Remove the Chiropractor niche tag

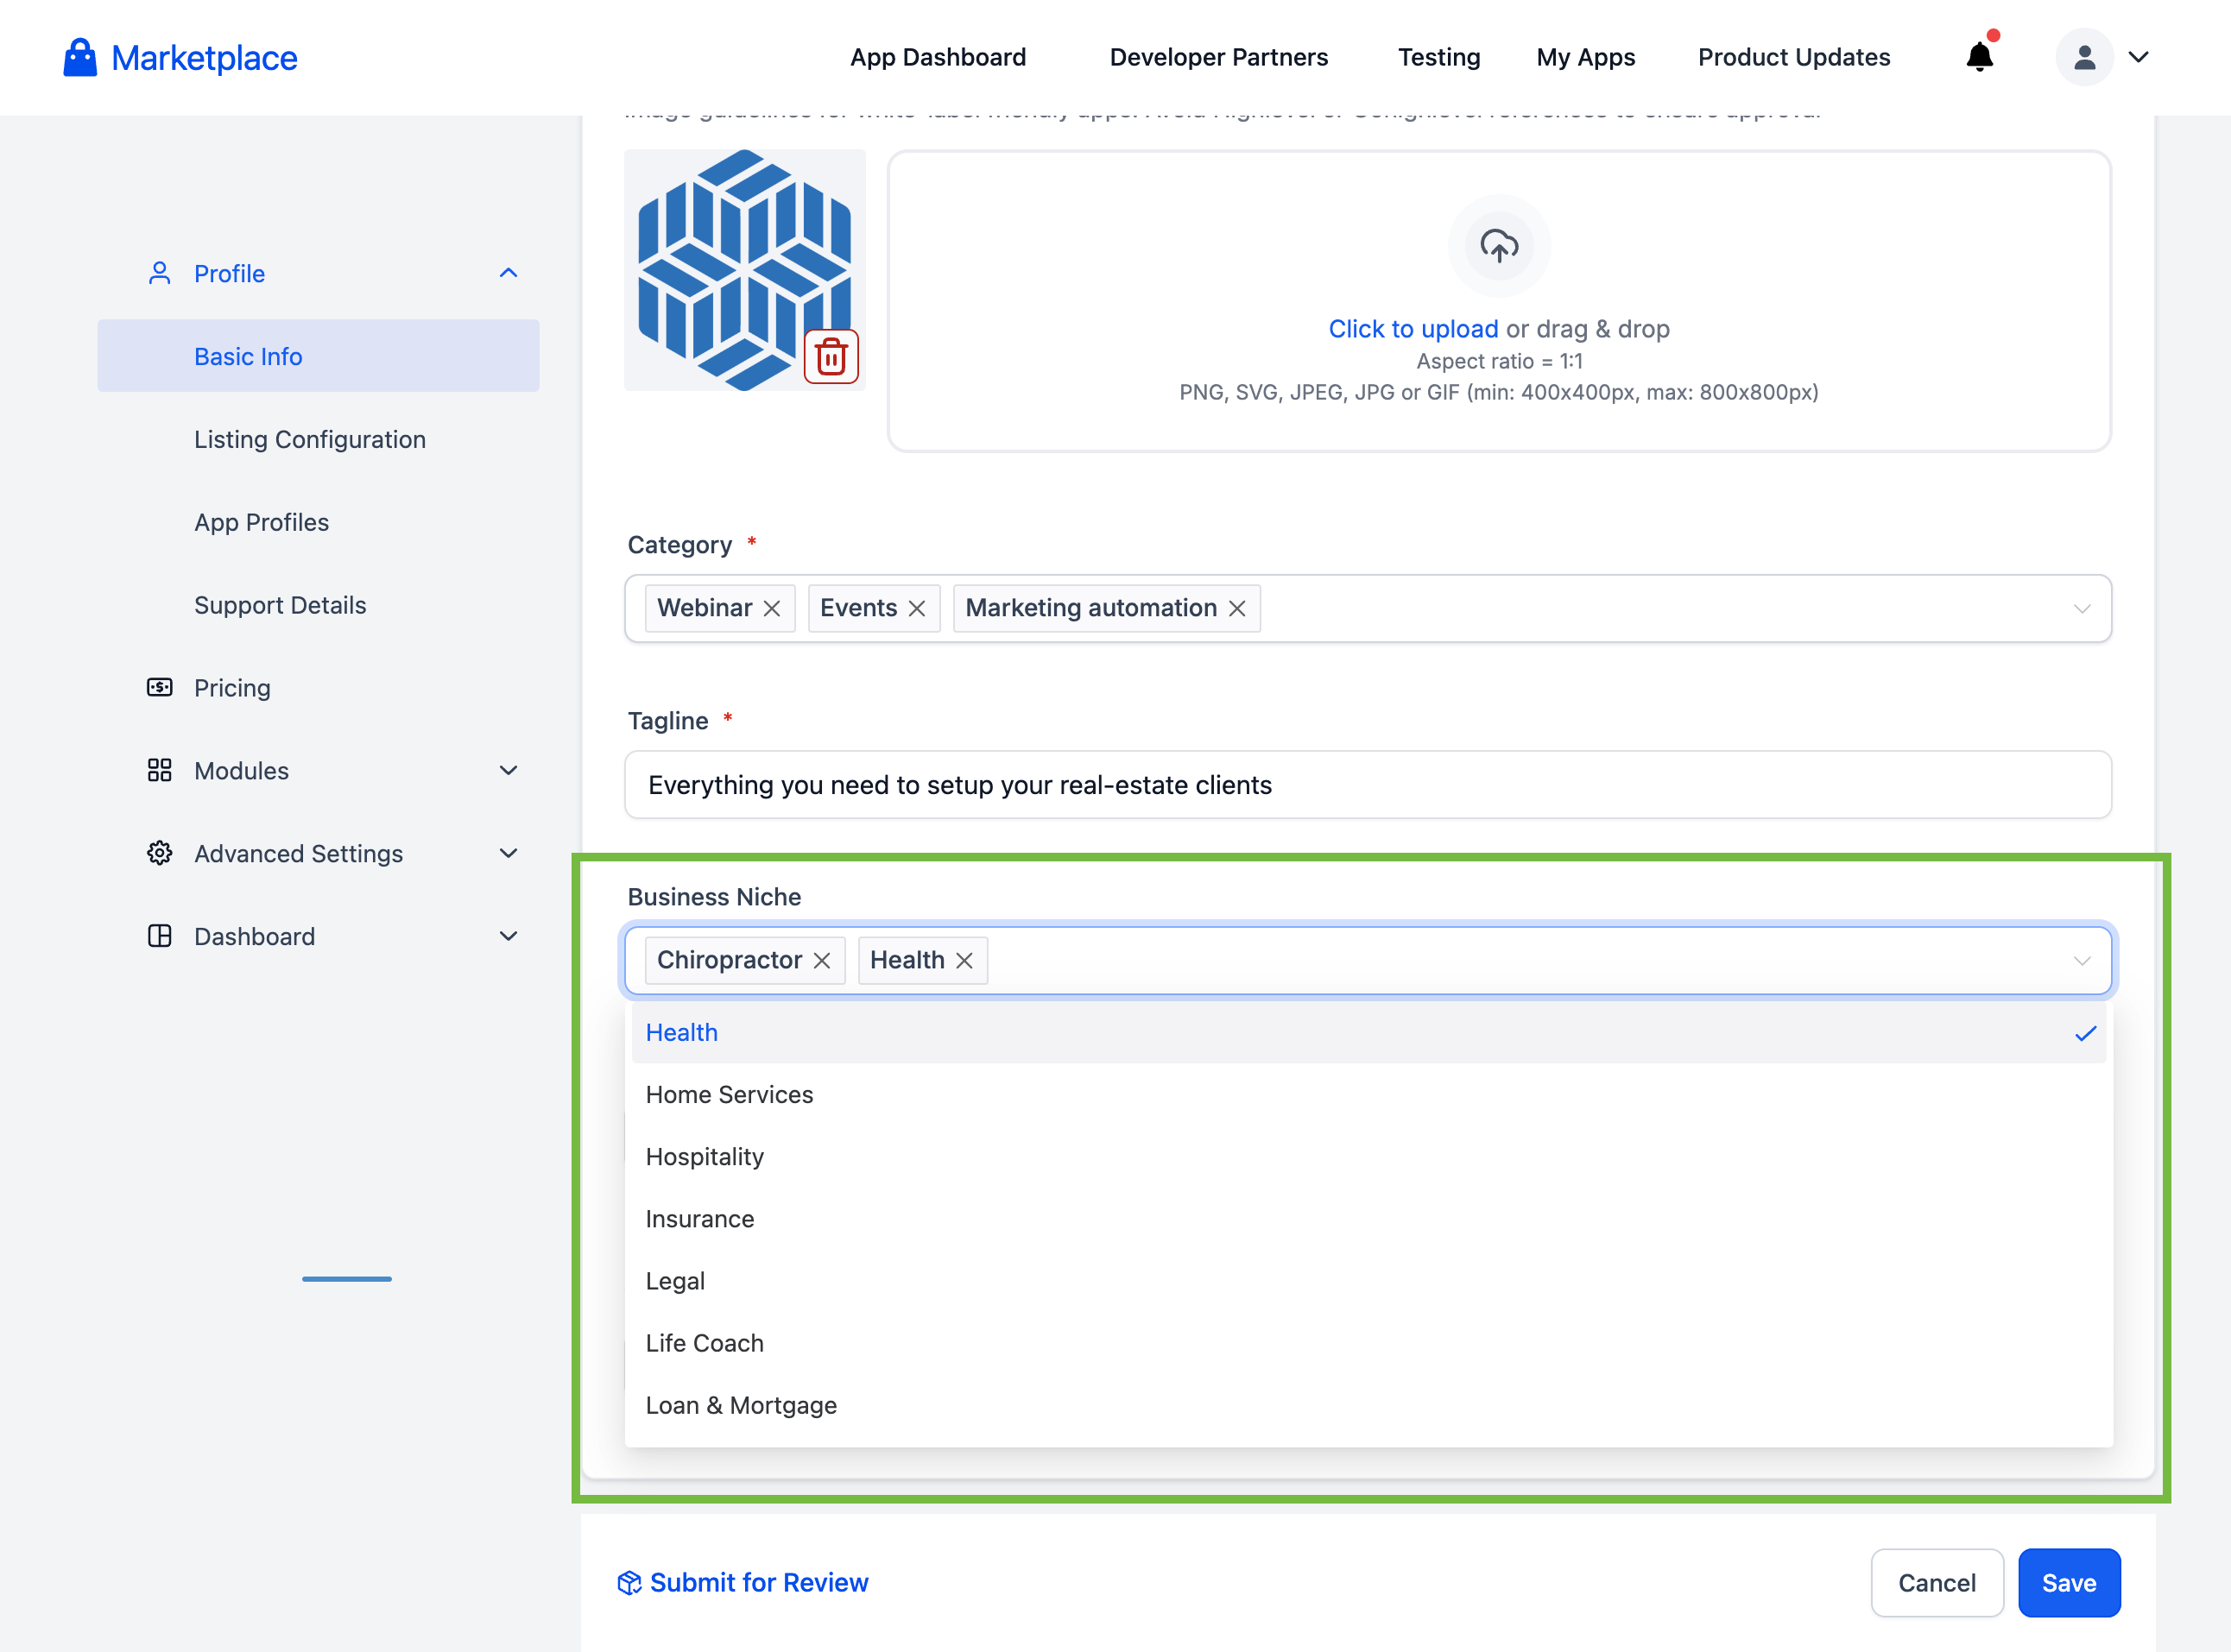[821, 960]
